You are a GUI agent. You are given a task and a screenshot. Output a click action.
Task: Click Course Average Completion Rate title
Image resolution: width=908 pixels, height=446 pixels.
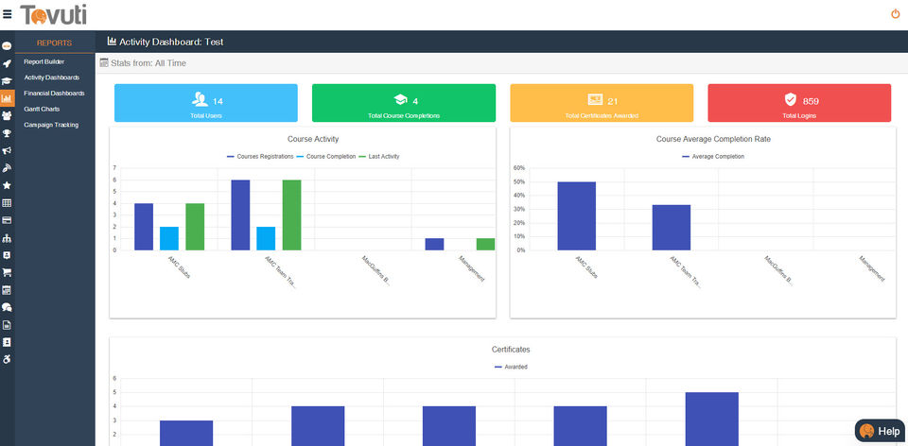pos(713,140)
